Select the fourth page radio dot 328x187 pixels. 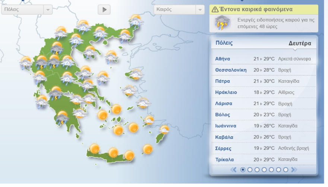tap(264, 170)
